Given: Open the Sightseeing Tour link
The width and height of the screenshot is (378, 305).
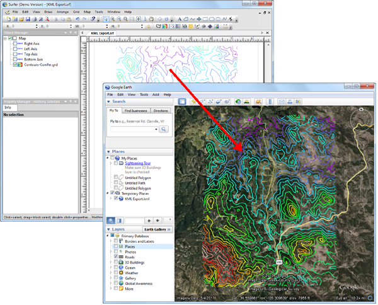Looking at the screenshot, I should tap(137, 163).
